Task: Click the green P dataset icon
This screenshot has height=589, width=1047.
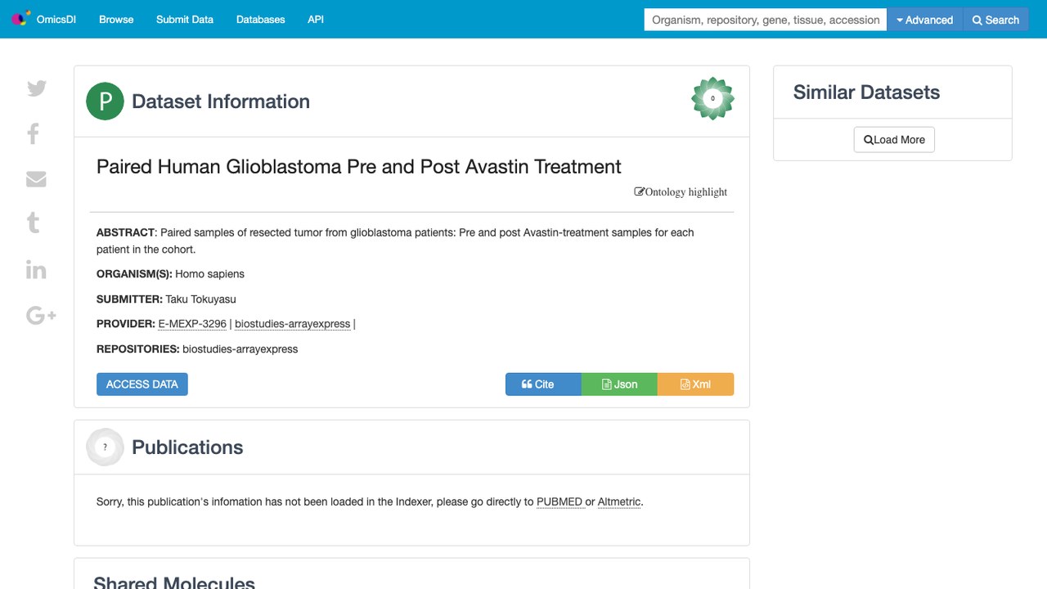Action: point(105,101)
